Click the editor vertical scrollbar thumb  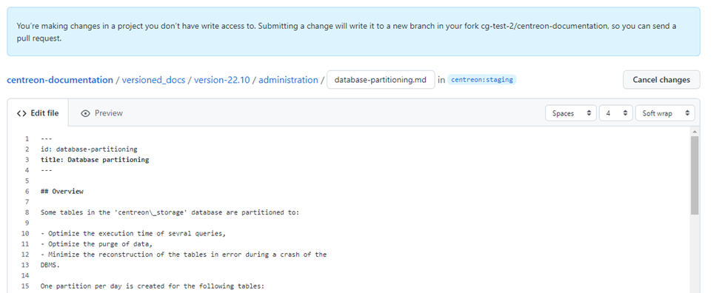coord(695,175)
